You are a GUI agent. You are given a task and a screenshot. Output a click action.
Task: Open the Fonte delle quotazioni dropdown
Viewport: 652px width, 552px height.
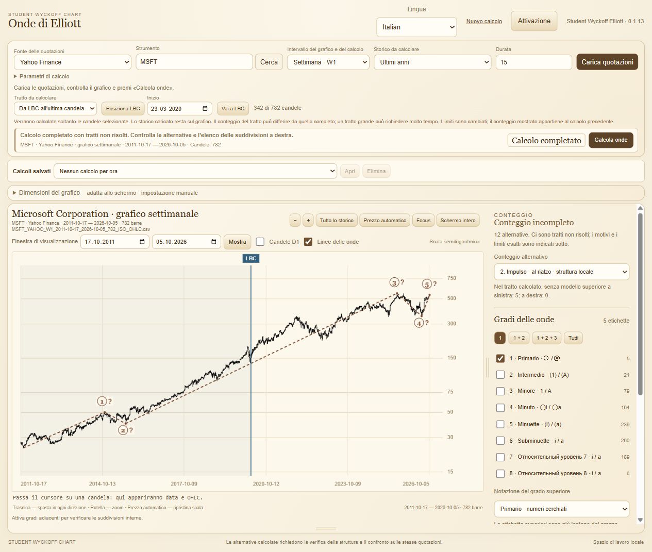73,62
